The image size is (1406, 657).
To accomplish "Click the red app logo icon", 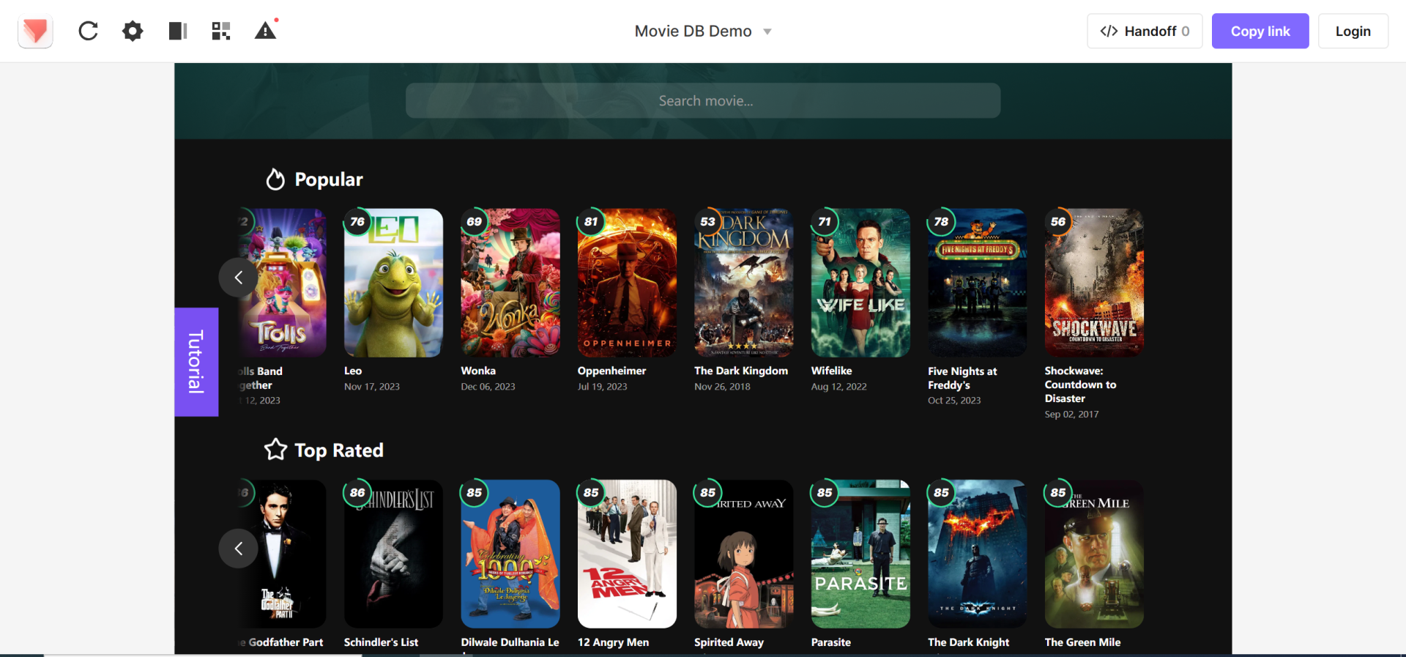I will tap(35, 31).
